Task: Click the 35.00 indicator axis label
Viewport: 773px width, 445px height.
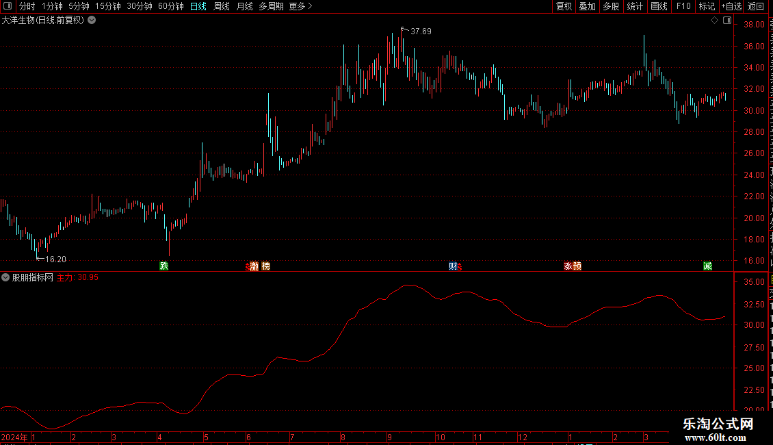Action: [755, 281]
